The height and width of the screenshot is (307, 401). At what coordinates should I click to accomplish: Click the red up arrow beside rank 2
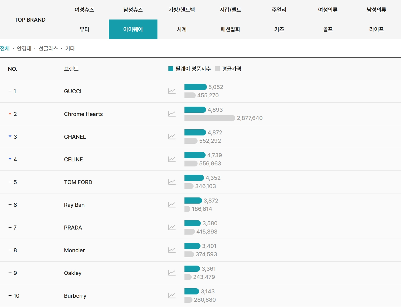coord(10,114)
